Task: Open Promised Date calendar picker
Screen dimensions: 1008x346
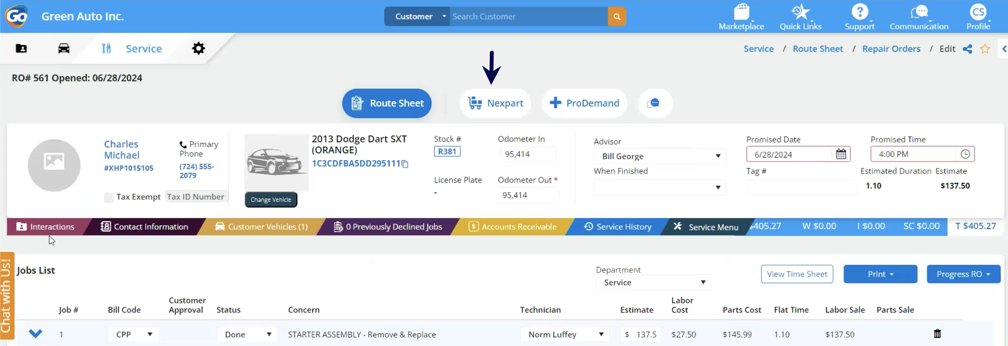Action: coord(840,154)
